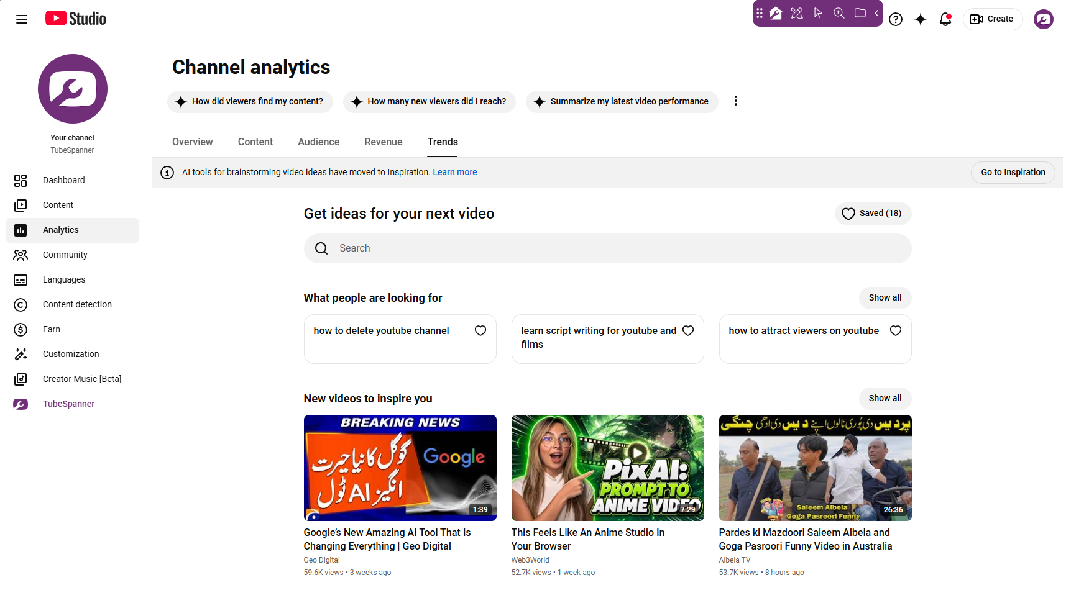
Task: Open the account avatar menu
Action: tap(1044, 19)
